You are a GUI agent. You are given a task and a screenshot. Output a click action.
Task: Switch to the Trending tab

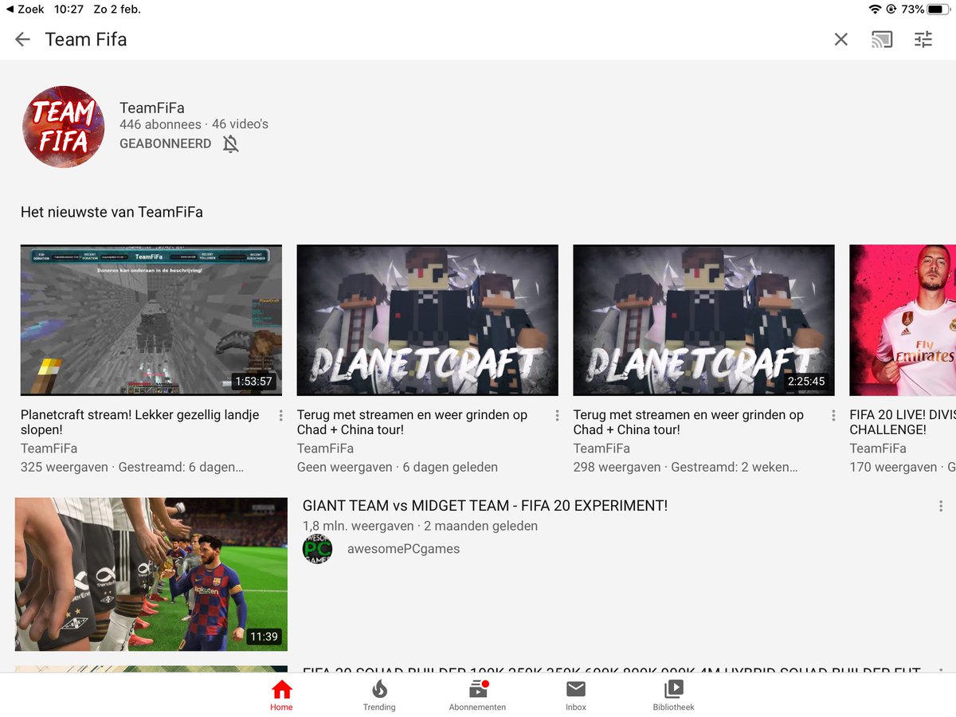(379, 695)
